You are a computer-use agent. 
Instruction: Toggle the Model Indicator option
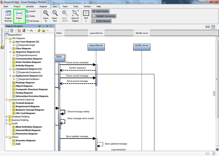tap(102, 21)
